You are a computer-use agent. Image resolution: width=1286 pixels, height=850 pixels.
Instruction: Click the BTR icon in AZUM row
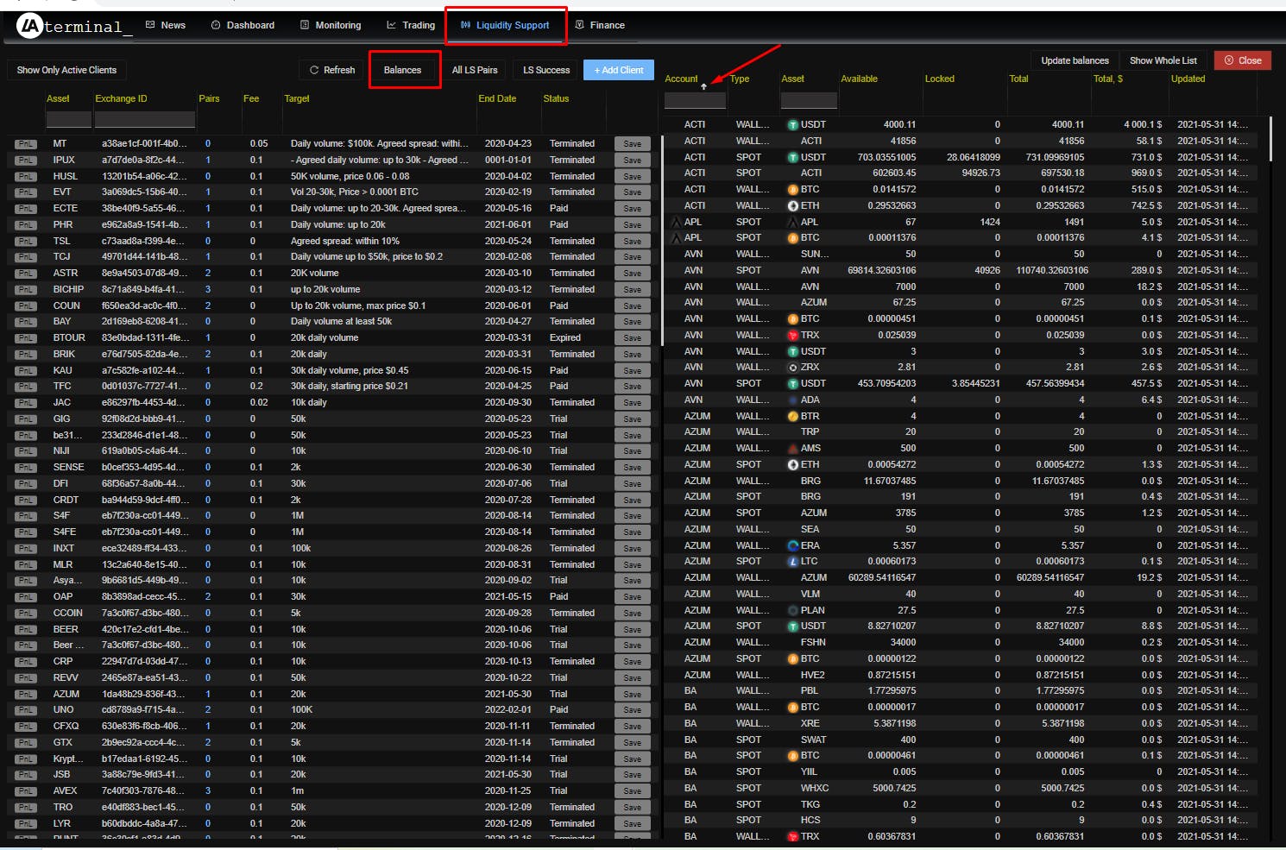792,416
